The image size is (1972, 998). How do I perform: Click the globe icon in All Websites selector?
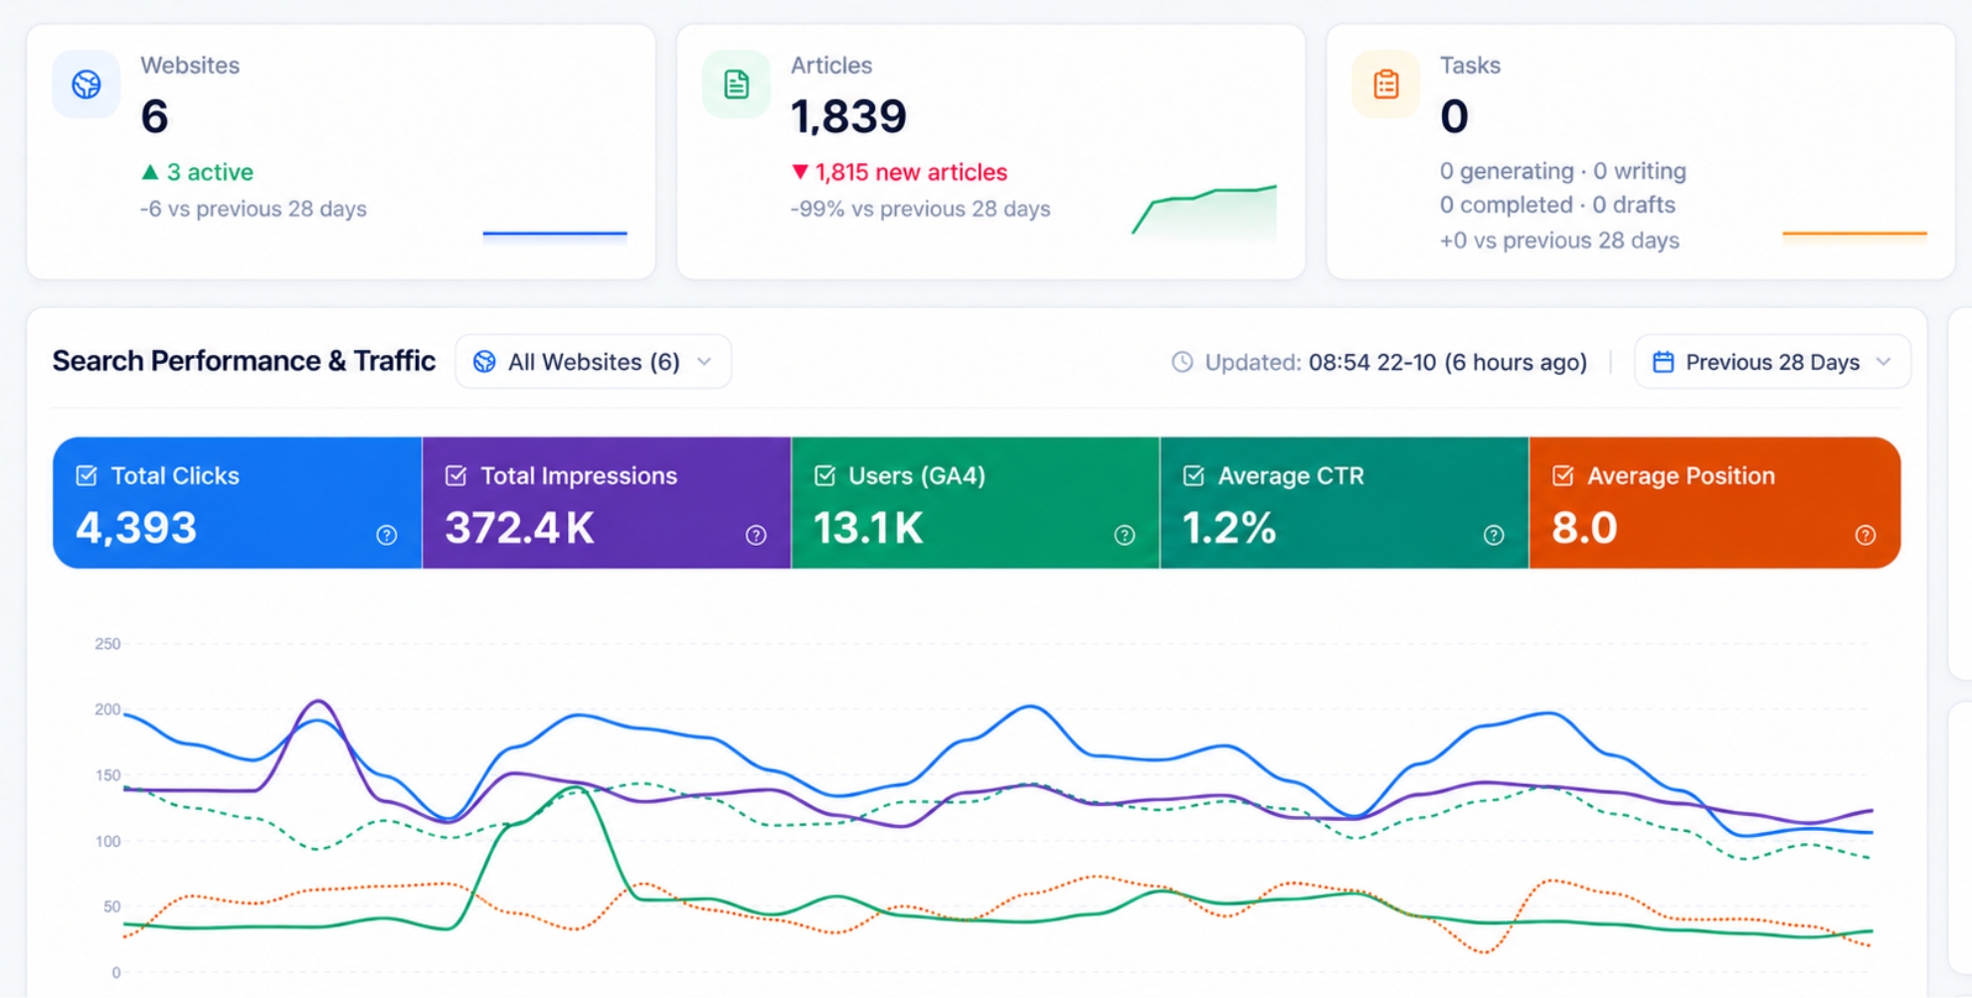coord(484,362)
